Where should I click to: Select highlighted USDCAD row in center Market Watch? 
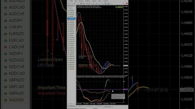coord(71,19)
